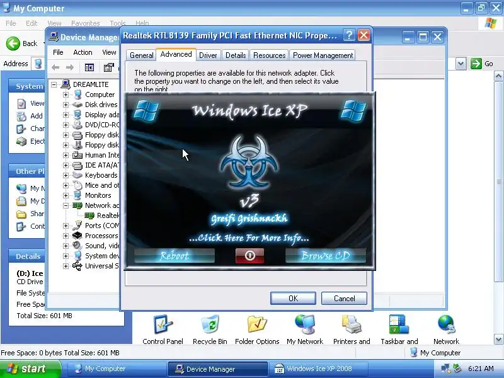Open the Details tab

(x=236, y=55)
